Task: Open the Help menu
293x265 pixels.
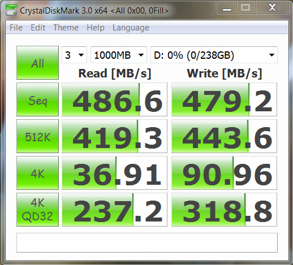Action: 96,28
